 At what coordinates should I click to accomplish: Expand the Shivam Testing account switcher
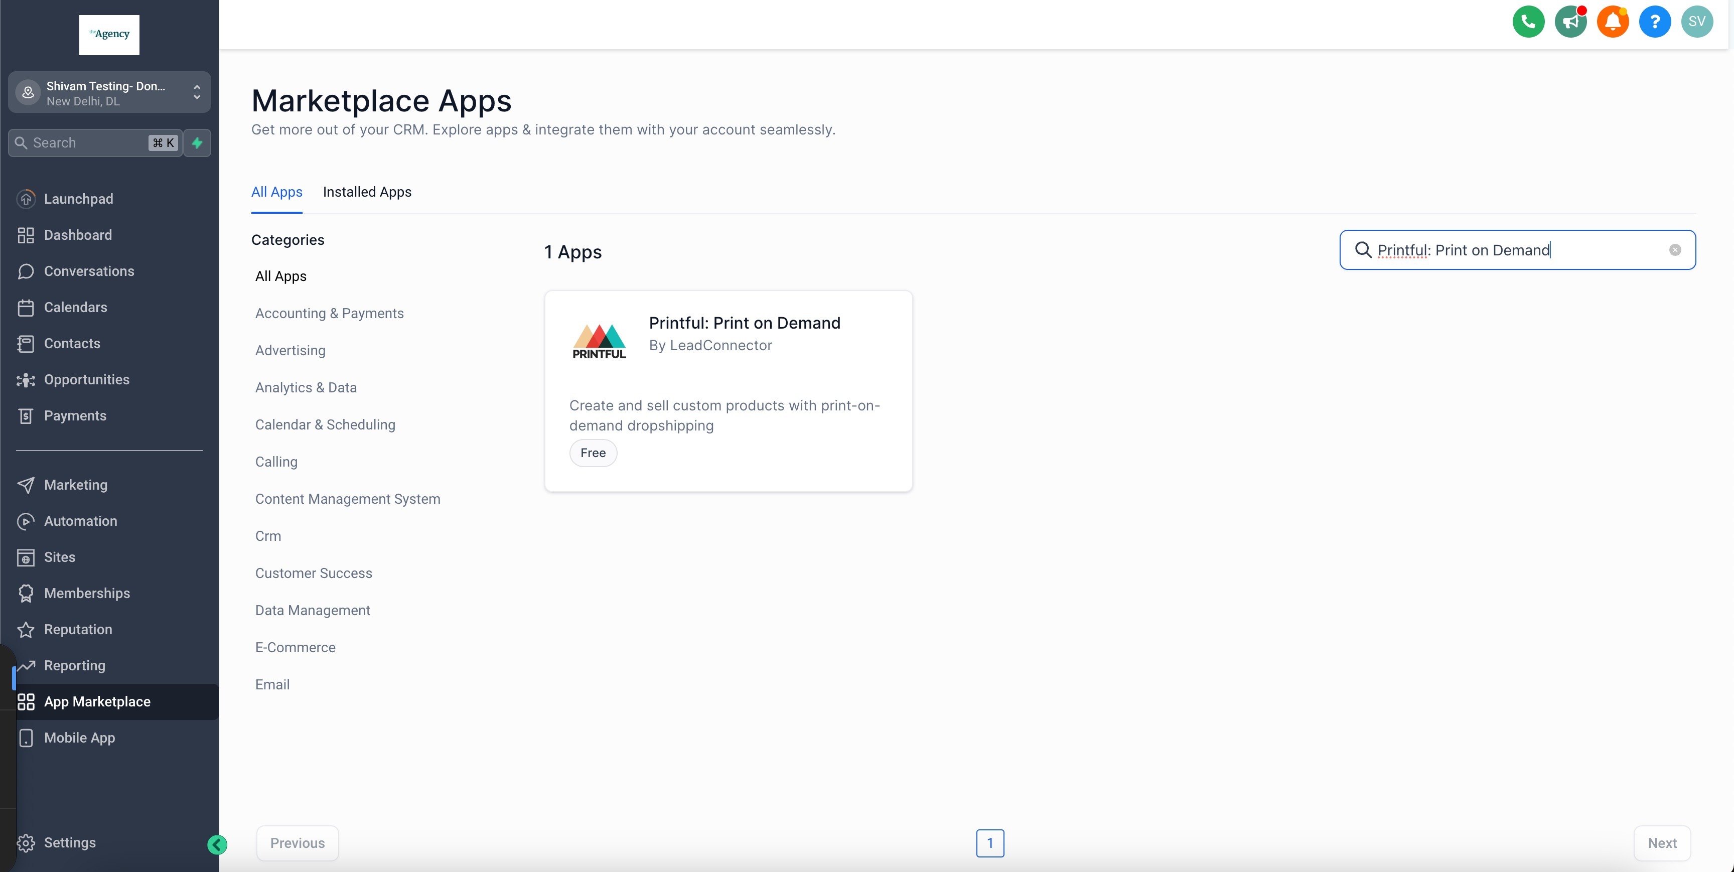[109, 93]
